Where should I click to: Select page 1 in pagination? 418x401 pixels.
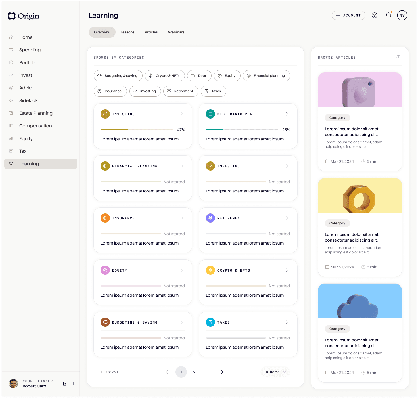click(181, 372)
